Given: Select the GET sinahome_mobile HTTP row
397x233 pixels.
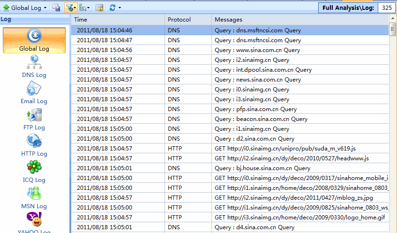Looking at the screenshot, I should click(230, 178).
